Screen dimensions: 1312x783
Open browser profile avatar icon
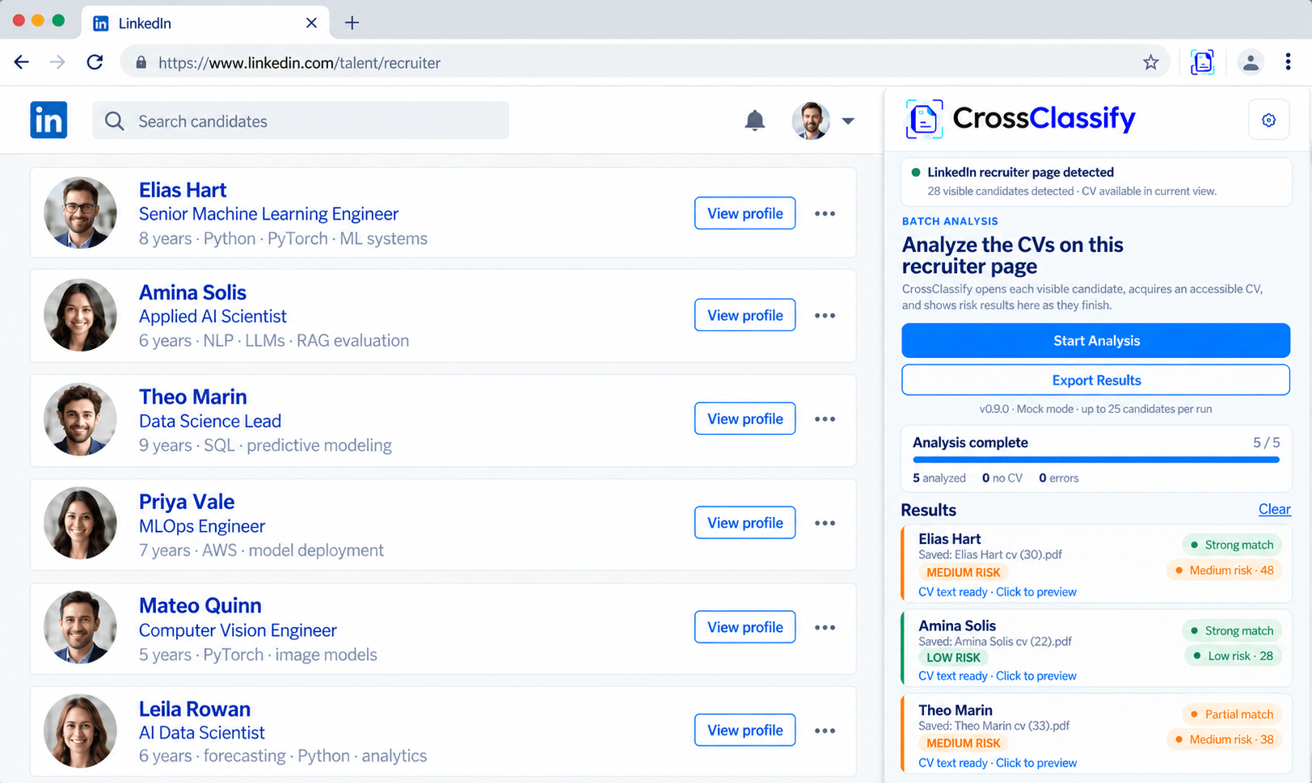(1251, 62)
